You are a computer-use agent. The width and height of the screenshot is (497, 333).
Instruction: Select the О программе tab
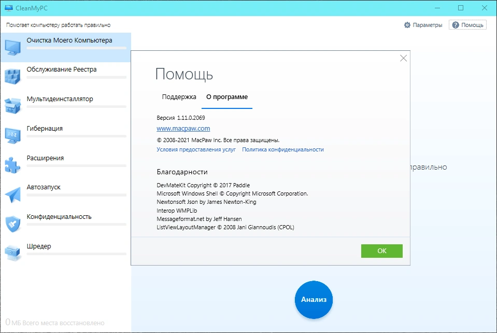click(227, 96)
